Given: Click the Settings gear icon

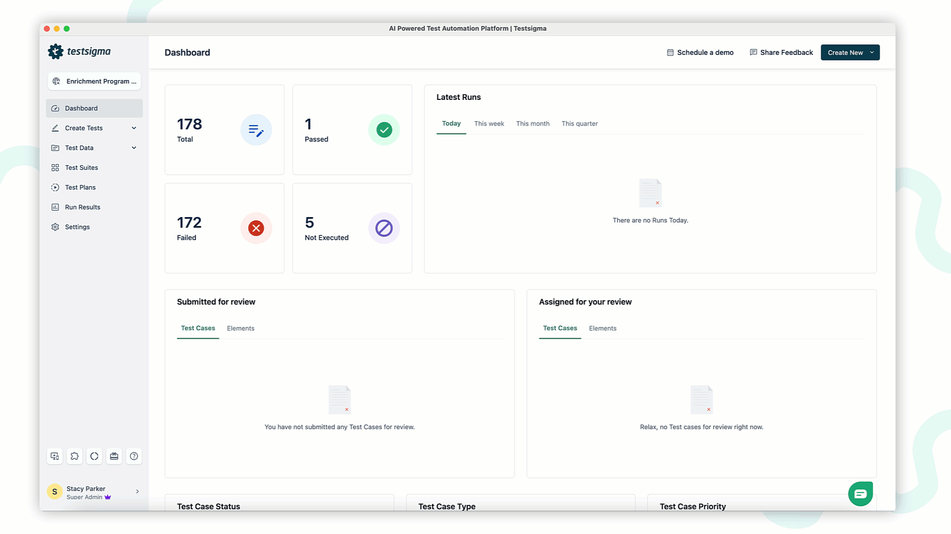Looking at the screenshot, I should [55, 227].
